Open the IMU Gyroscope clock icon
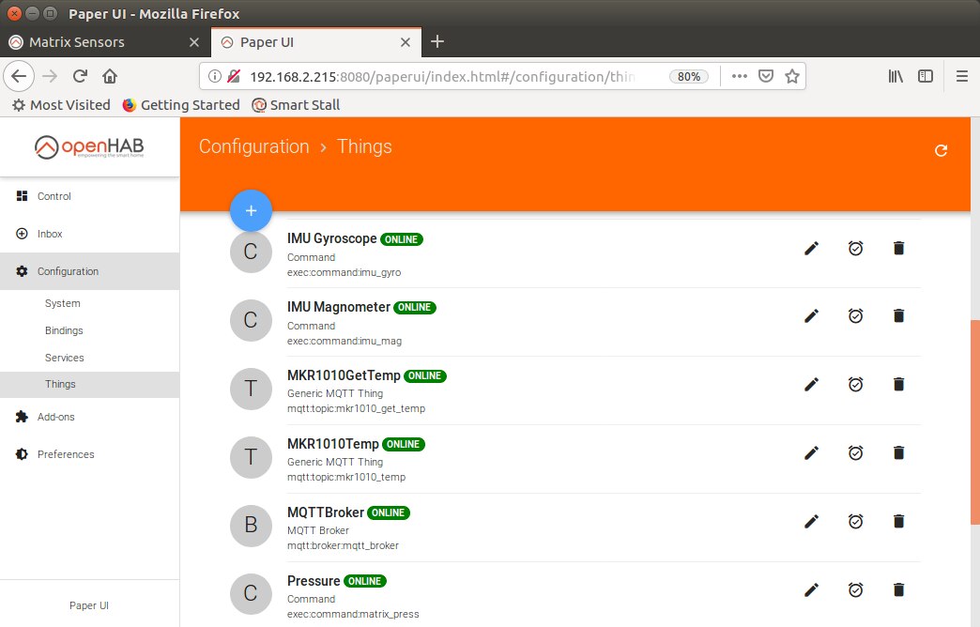 856,248
